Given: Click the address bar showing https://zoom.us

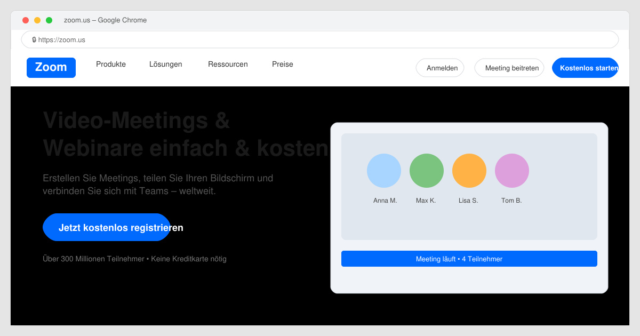Looking at the screenshot, I should point(320,39).
